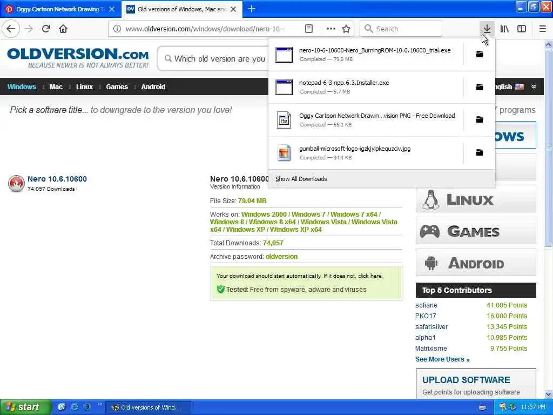
Task: Open the Library toolbar button
Action: [x=504, y=29]
